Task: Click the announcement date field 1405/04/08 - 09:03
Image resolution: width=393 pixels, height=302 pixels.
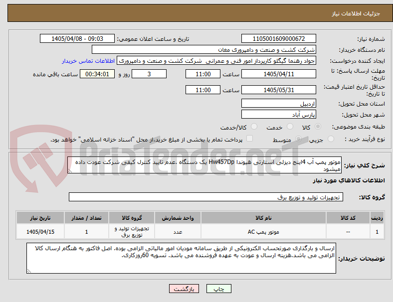Action: (x=77, y=38)
